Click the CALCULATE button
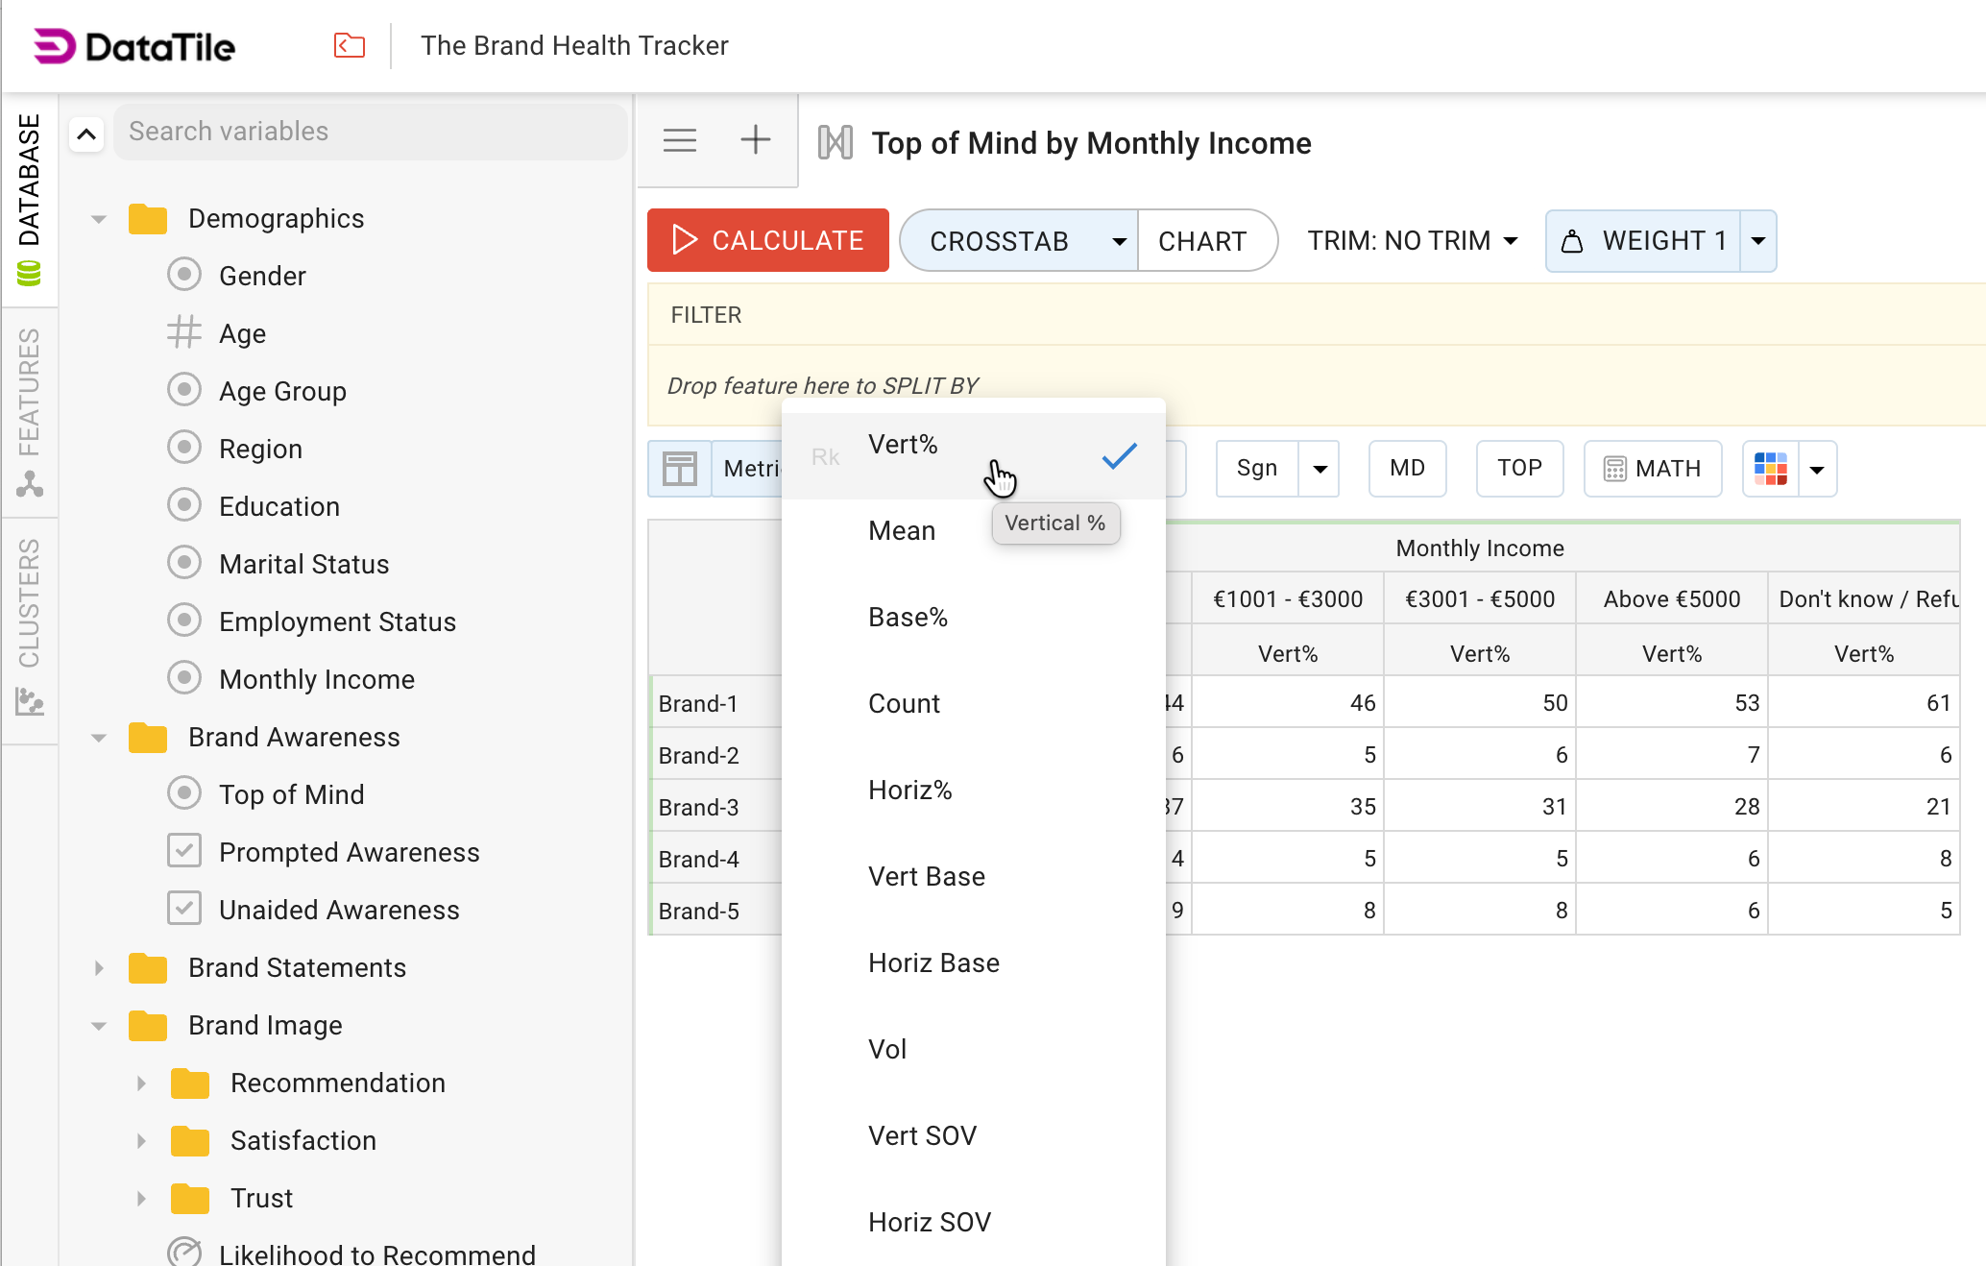 click(x=768, y=240)
